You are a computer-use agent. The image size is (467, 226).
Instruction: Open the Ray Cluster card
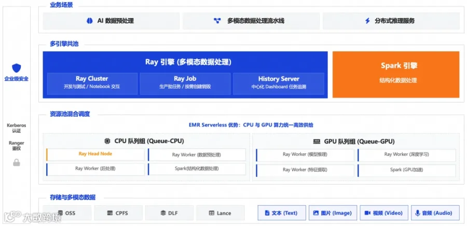coord(92,83)
